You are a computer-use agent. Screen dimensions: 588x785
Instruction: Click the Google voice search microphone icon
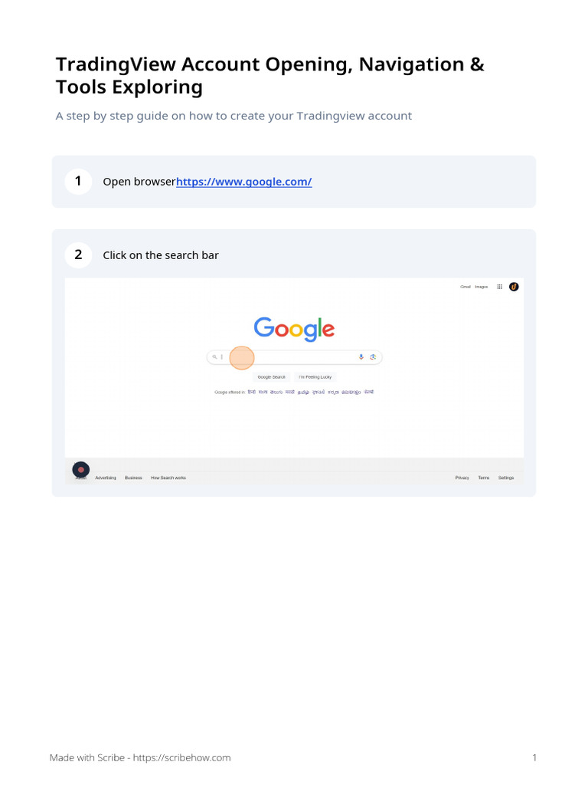(361, 357)
